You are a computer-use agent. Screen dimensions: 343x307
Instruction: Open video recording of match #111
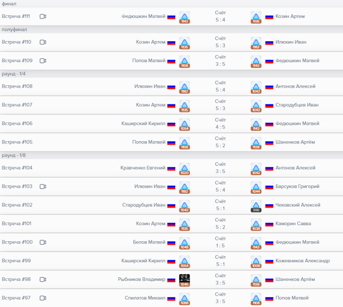(43, 16)
